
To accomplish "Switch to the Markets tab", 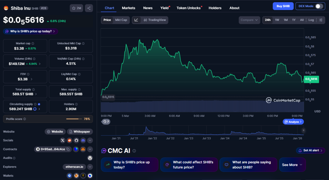I will (129, 8).
